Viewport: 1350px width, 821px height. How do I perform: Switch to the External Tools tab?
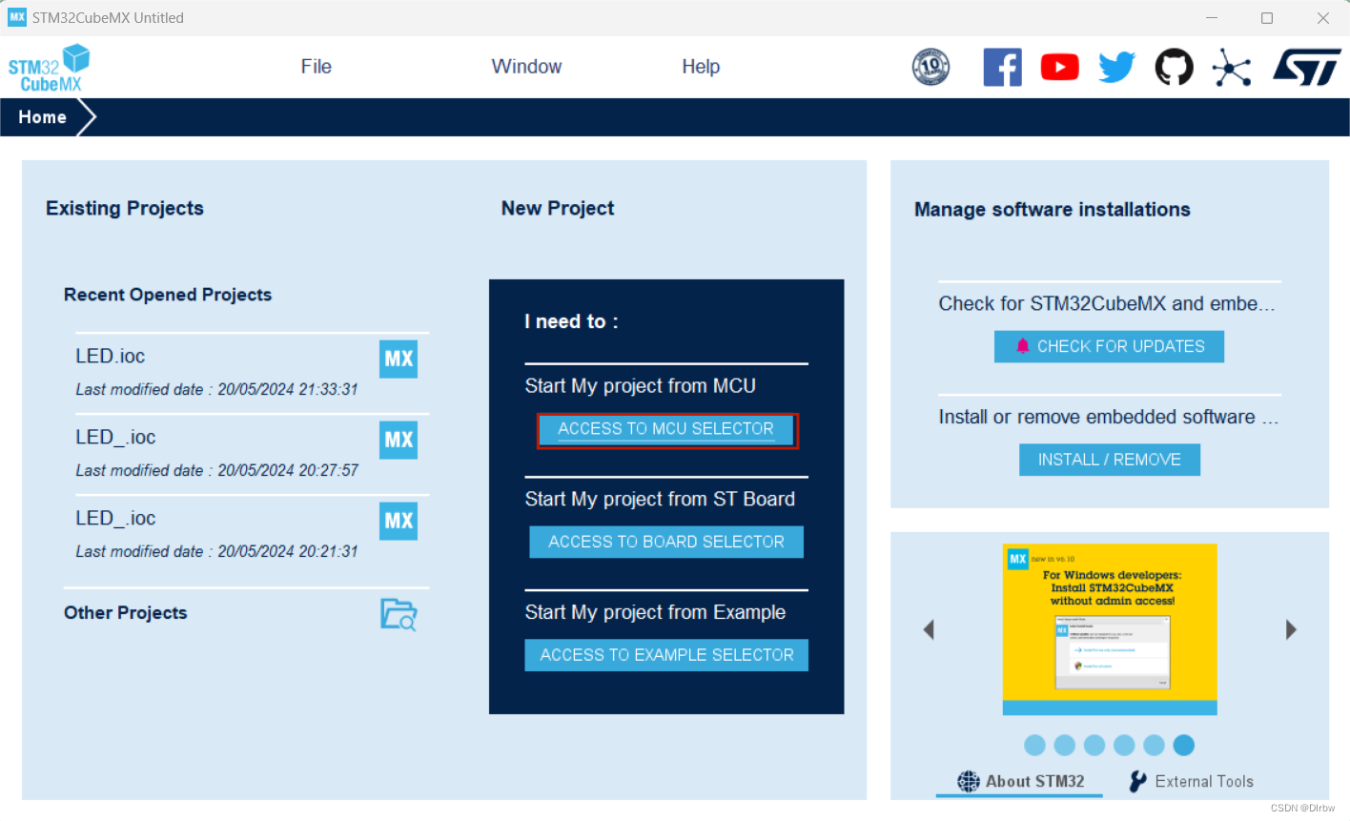pyautogui.click(x=1191, y=781)
